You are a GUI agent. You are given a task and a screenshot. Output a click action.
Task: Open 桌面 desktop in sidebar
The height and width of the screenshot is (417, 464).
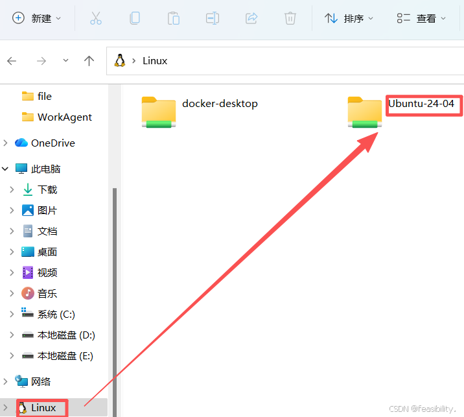40,252
